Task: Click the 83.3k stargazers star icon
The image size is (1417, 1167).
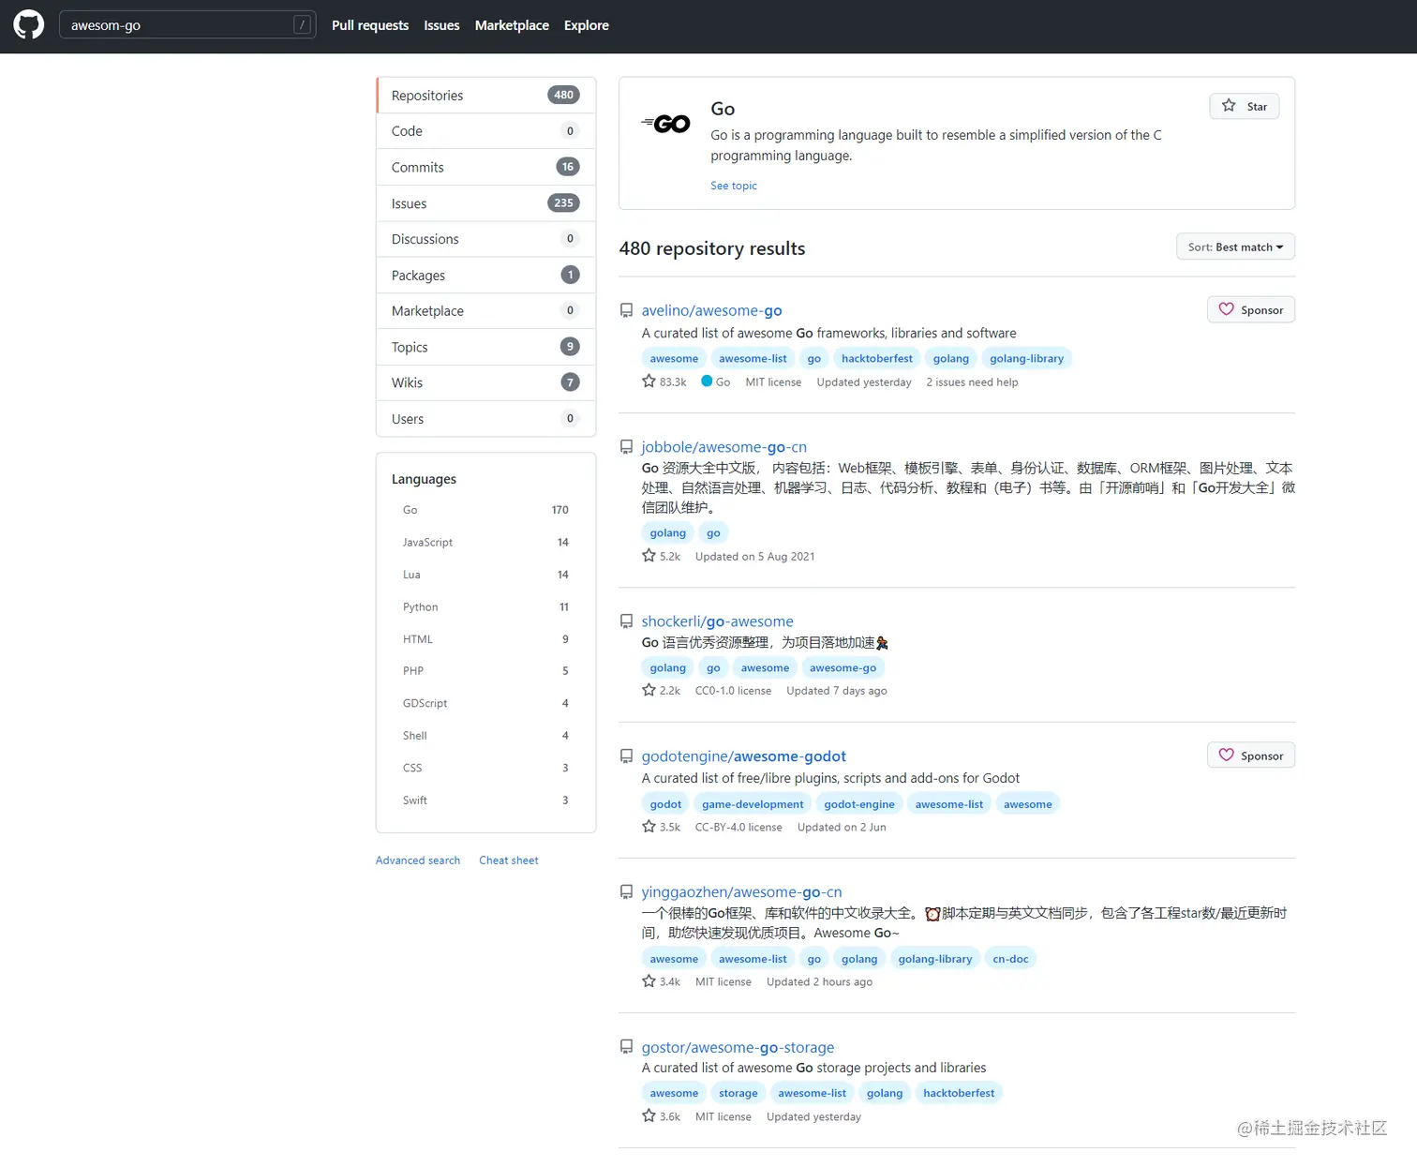Action: click(649, 382)
